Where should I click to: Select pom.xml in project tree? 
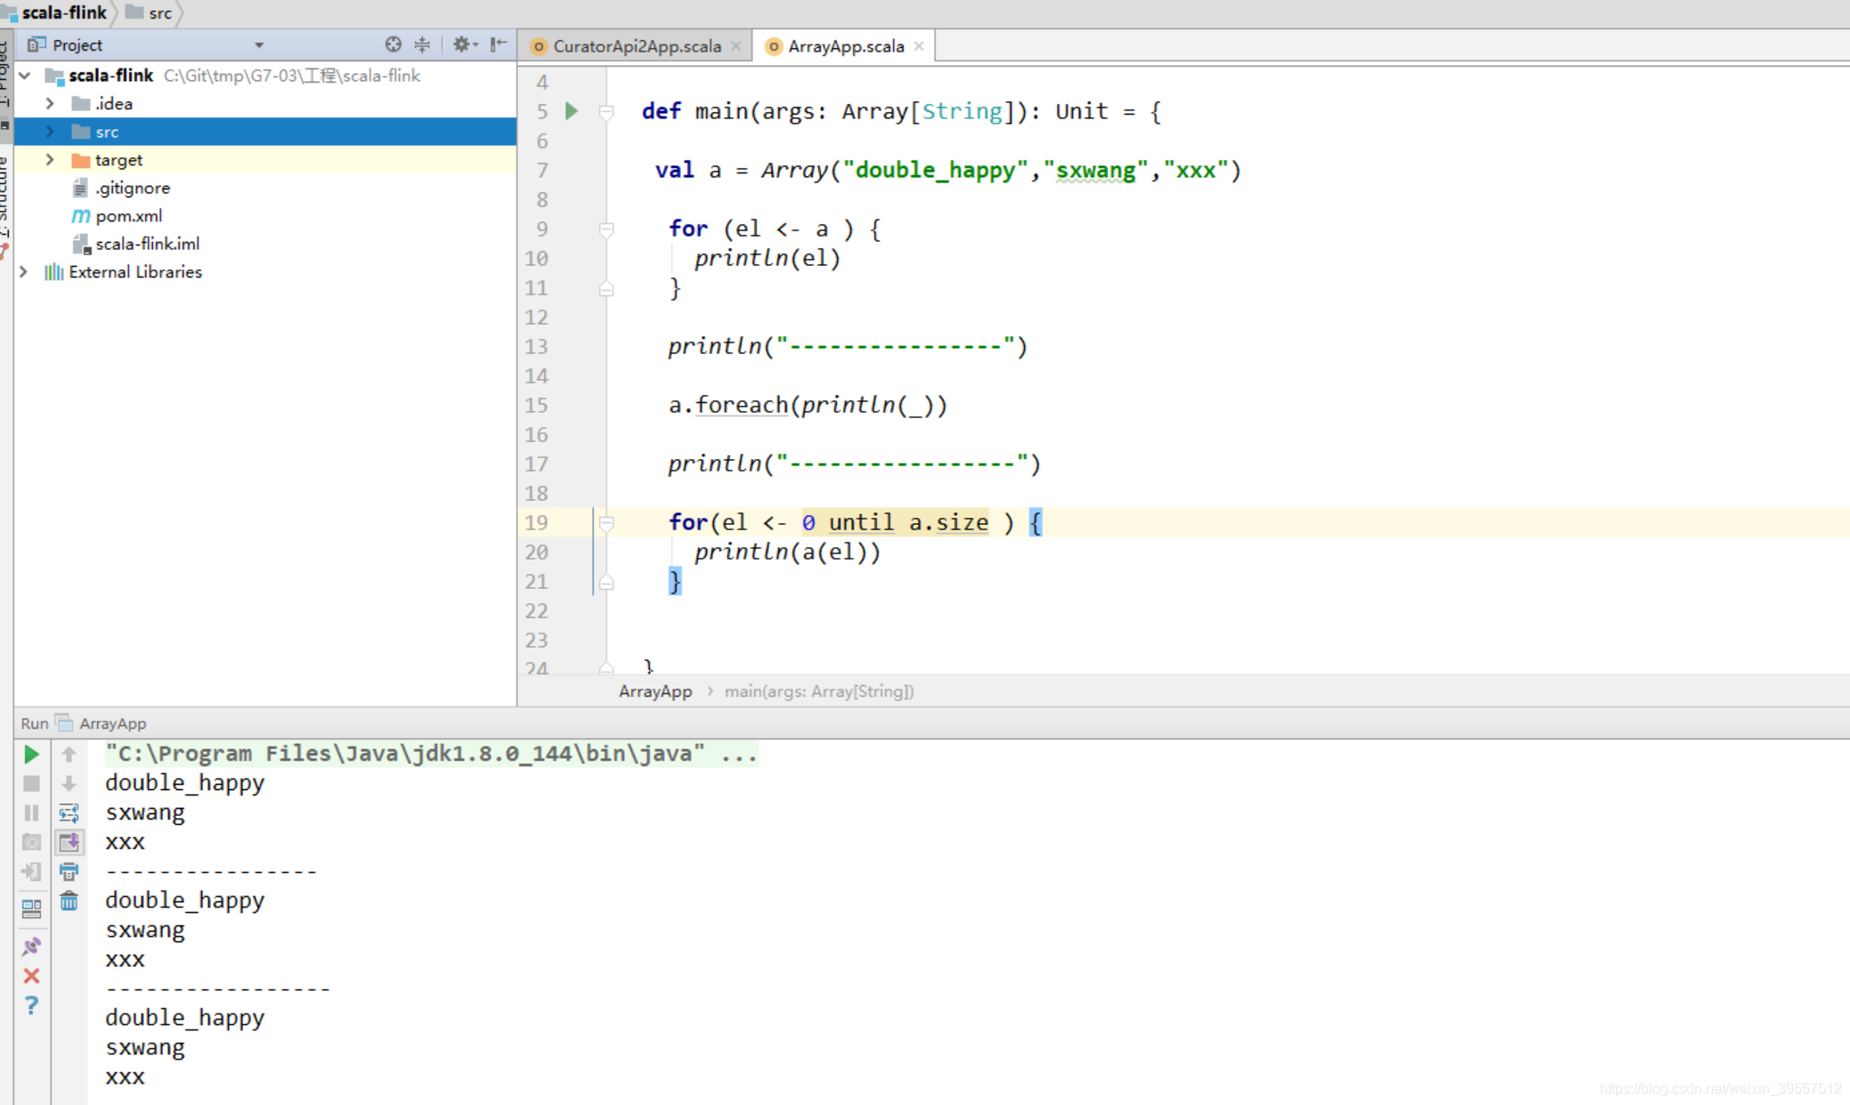pos(128,216)
